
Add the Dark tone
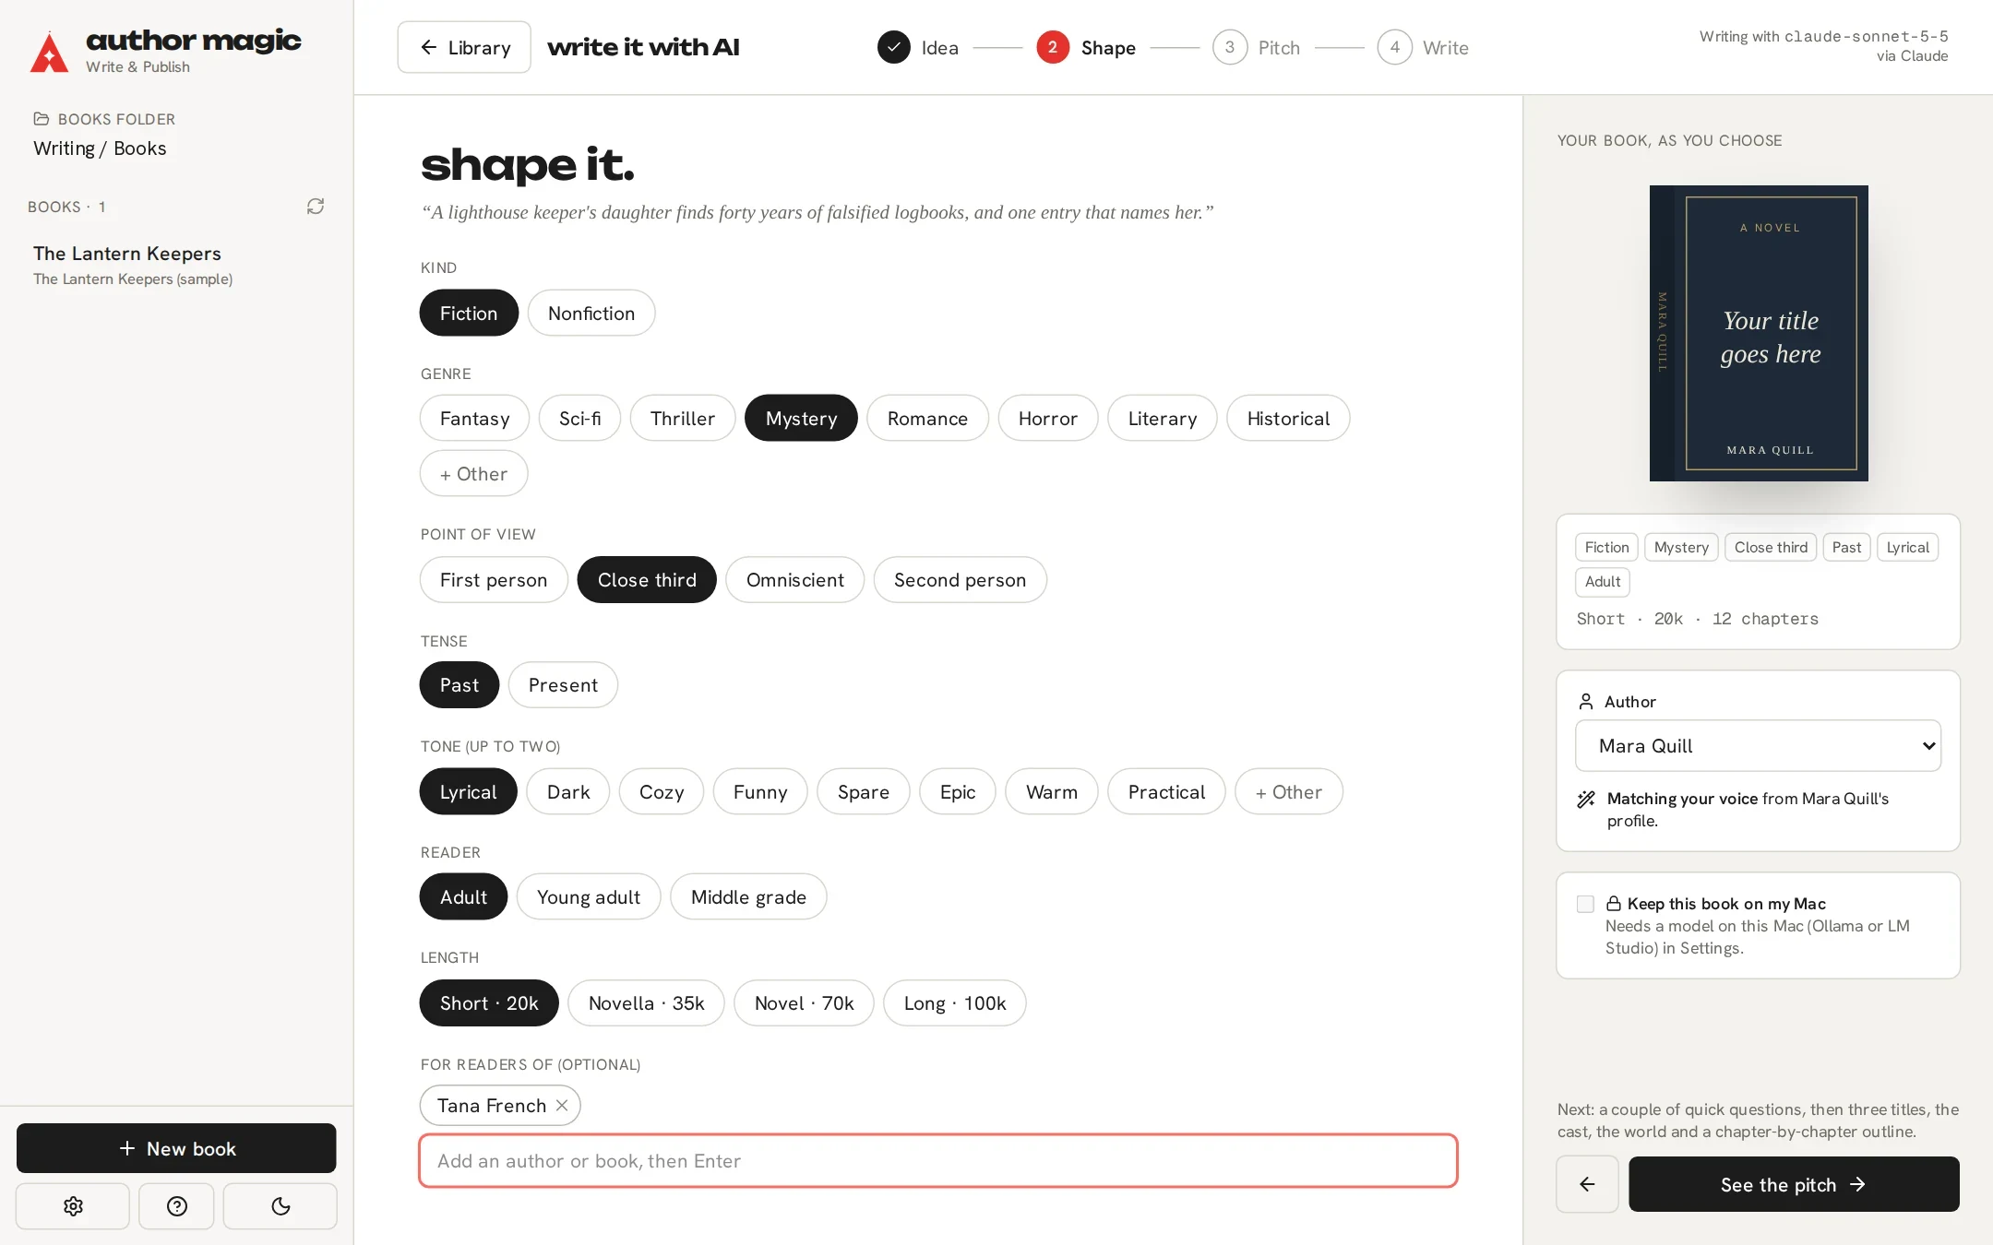pyautogui.click(x=568, y=792)
